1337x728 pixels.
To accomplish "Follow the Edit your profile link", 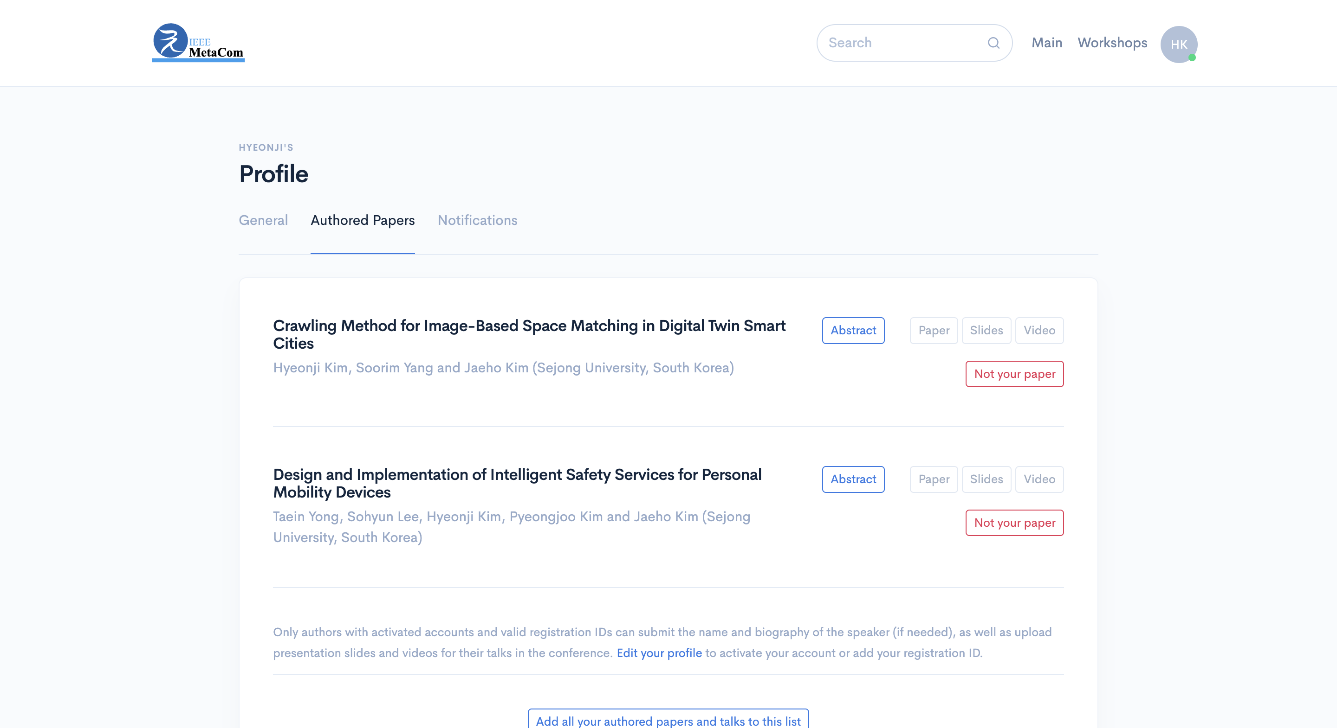I will point(659,653).
